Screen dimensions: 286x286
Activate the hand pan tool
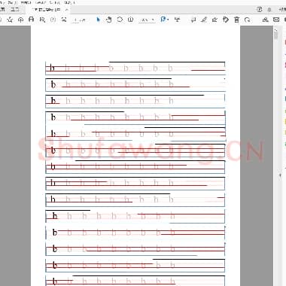pos(108,20)
